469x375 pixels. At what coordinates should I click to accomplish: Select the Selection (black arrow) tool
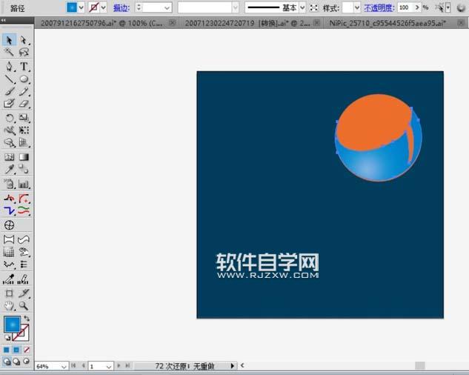pyautogui.click(x=9, y=40)
